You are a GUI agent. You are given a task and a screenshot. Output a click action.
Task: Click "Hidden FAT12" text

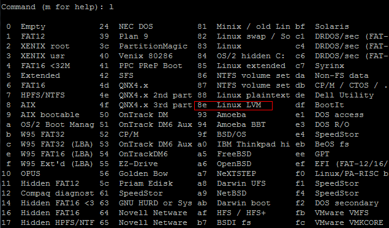point(50,183)
